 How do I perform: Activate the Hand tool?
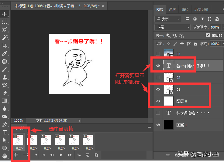coord(5,156)
